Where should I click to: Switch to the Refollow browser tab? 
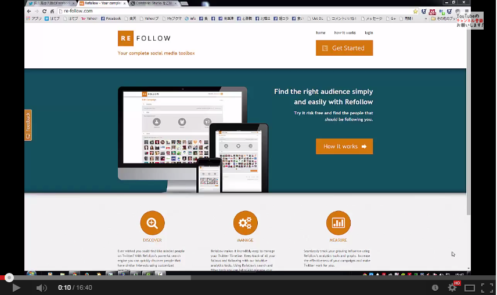102,3
